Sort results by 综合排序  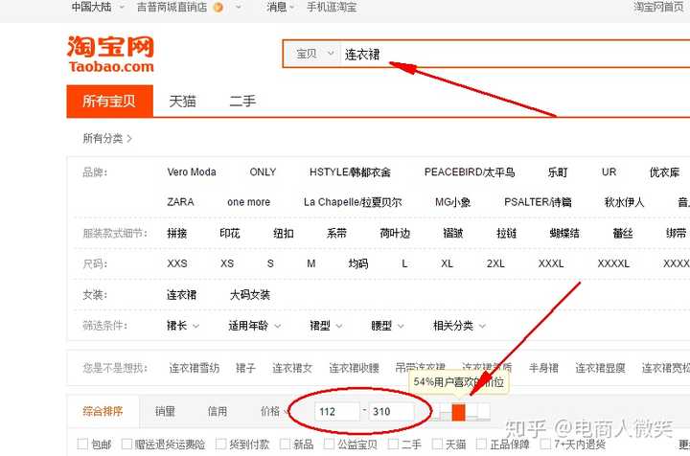(103, 411)
